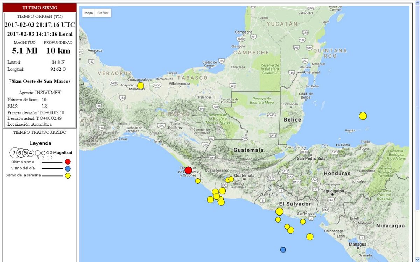Screen dimensions: 420x262
Task: Click the Reserva de la Biósfera Maya label
Action: [x=262, y=101]
